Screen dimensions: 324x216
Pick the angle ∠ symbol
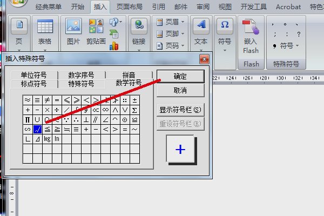[x=106, y=120]
